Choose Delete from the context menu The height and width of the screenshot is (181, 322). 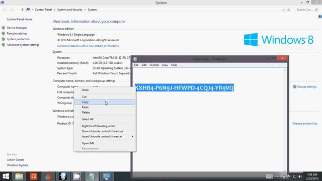[x=105, y=112]
